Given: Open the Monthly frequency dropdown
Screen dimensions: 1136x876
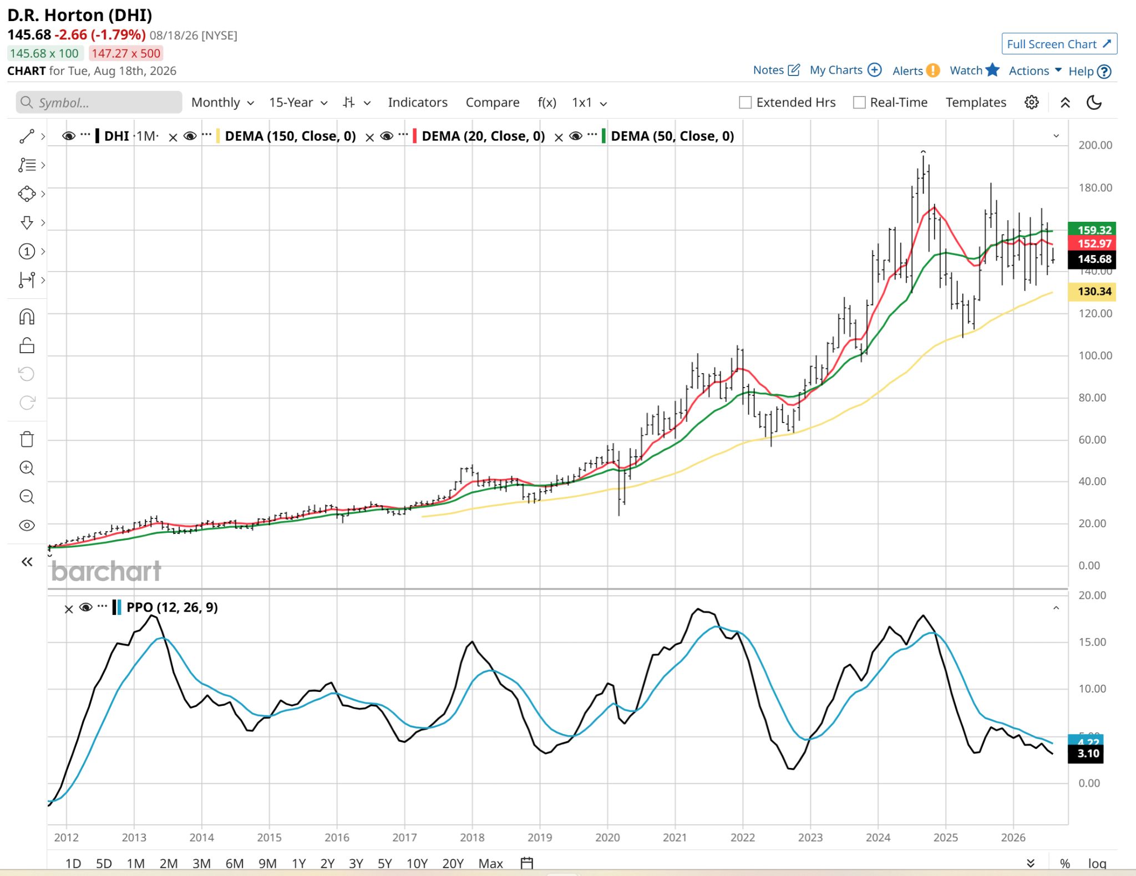Looking at the screenshot, I should 222,103.
